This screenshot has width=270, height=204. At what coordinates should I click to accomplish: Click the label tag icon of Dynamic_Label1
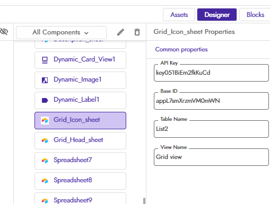pyautogui.click(x=45, y=100)
